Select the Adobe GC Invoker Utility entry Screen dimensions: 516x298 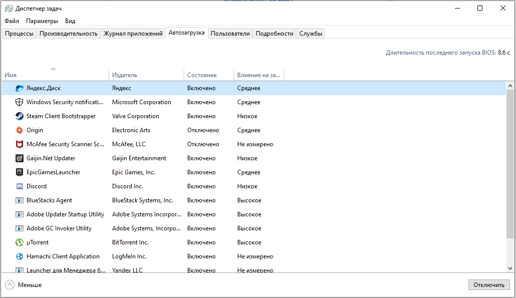(x=59, y=228)
